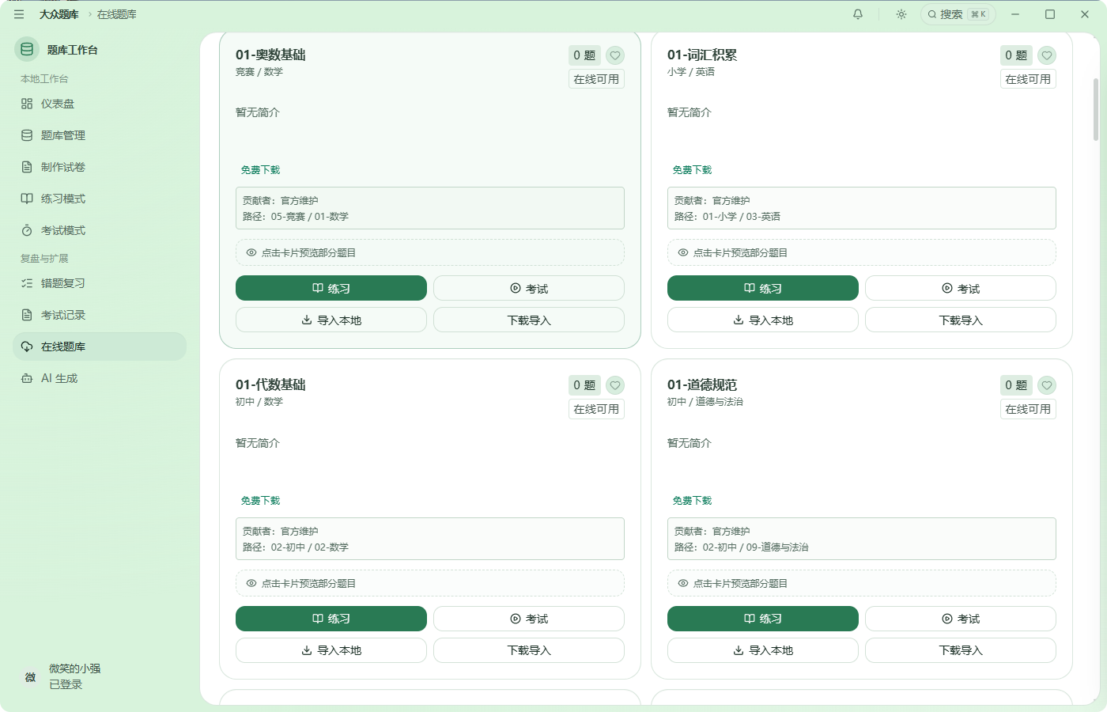This screenshot has width=1107, height=712.
Task: Favorite the 01-代数基础 card with heart
Action: coord(615,385)
